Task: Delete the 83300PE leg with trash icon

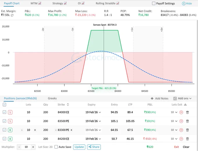Action: pos(188,130)
